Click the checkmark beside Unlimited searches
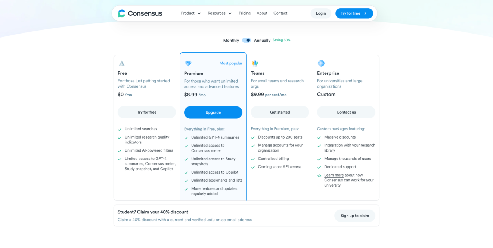The image size is (493, 248). pos(120,129)
